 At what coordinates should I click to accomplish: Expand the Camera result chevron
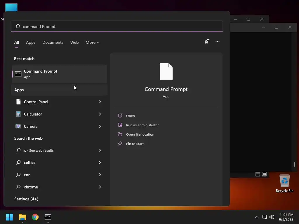pyautogui.click(x=100, y=126)
